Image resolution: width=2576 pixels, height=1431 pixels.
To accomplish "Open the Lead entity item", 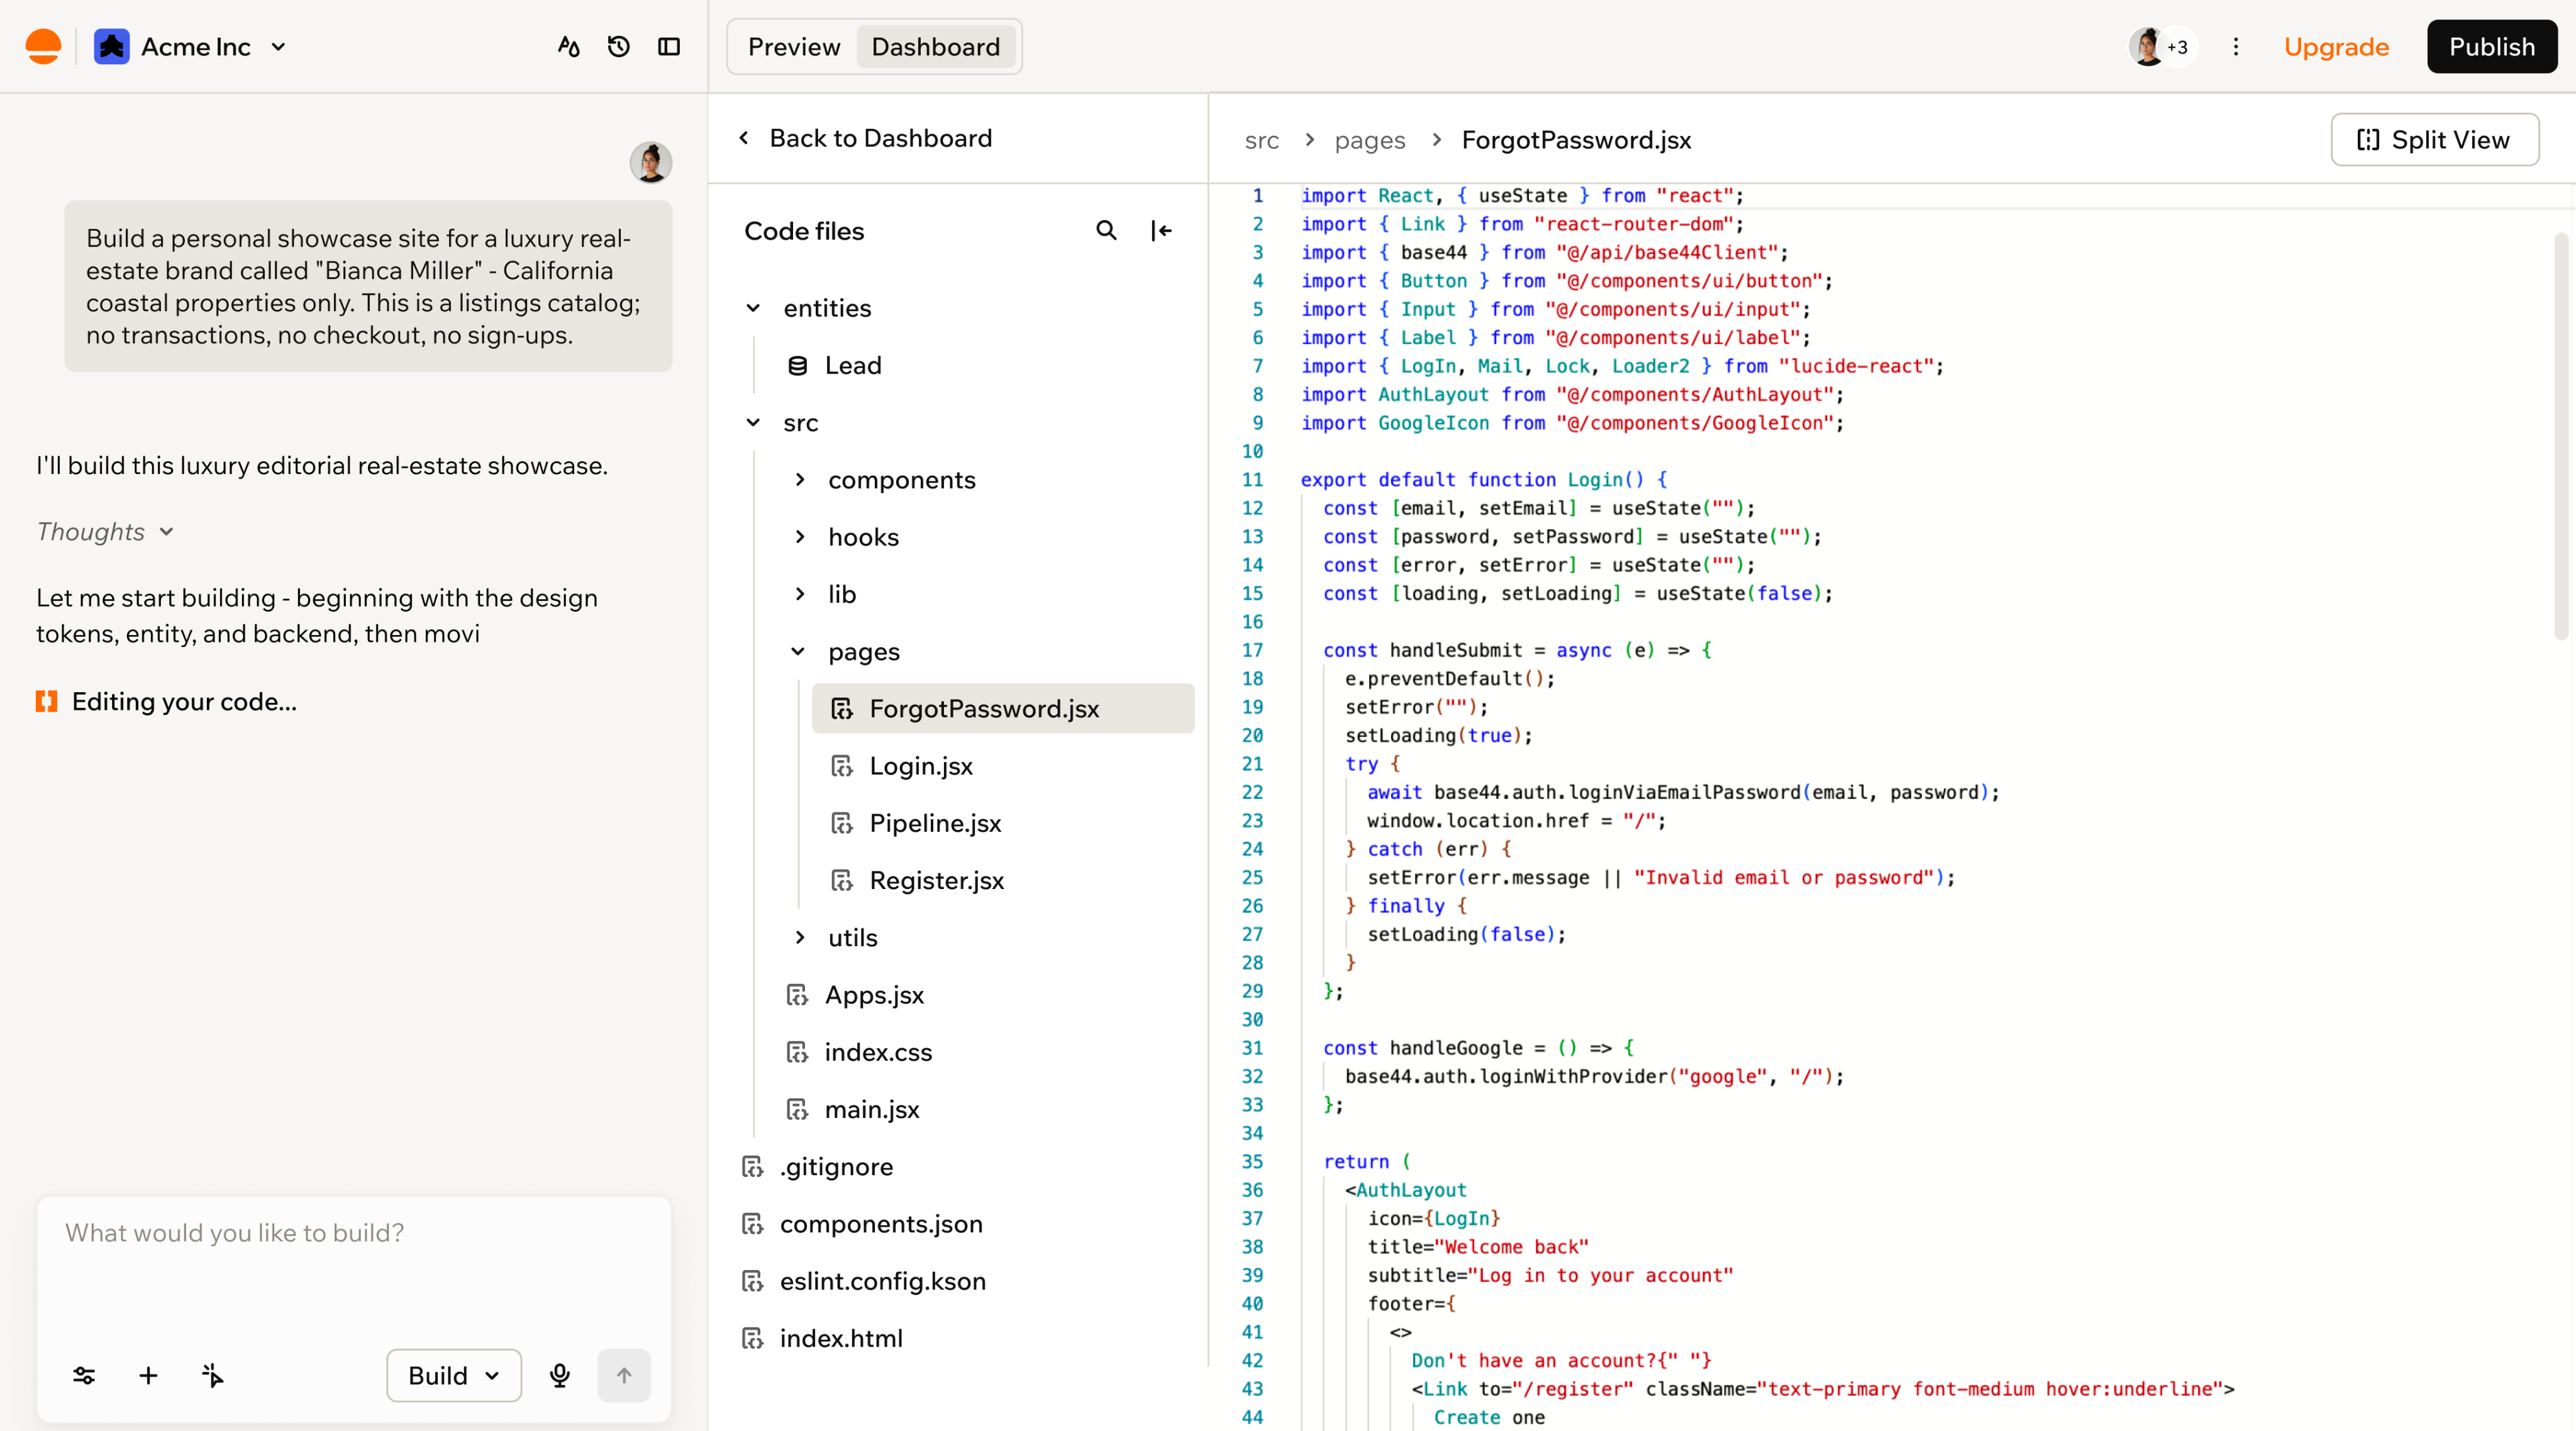I will tap(853, 365).
